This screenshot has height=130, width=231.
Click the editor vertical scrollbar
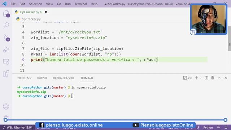(x=230, y=39)
